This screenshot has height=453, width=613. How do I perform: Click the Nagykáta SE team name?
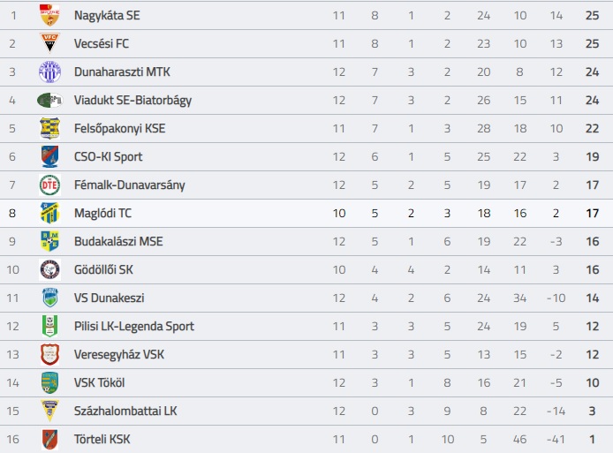[107, 15]
